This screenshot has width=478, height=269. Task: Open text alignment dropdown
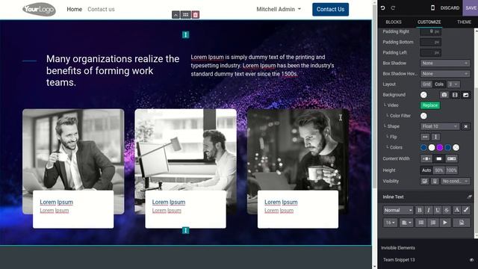[406, 223]
